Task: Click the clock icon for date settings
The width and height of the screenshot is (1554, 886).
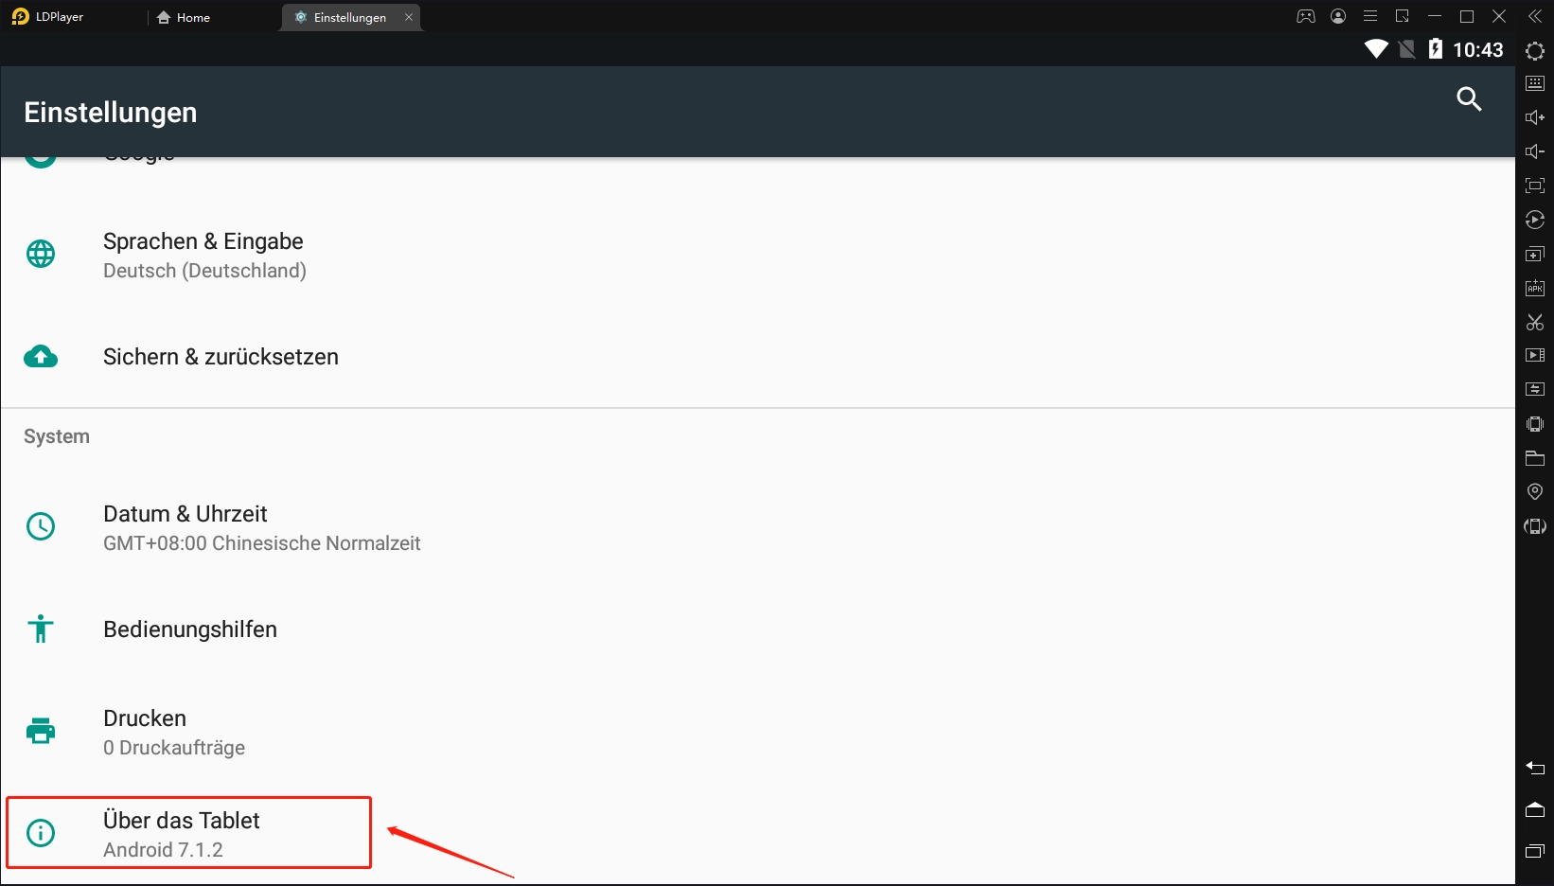Action: pos(41,526)
